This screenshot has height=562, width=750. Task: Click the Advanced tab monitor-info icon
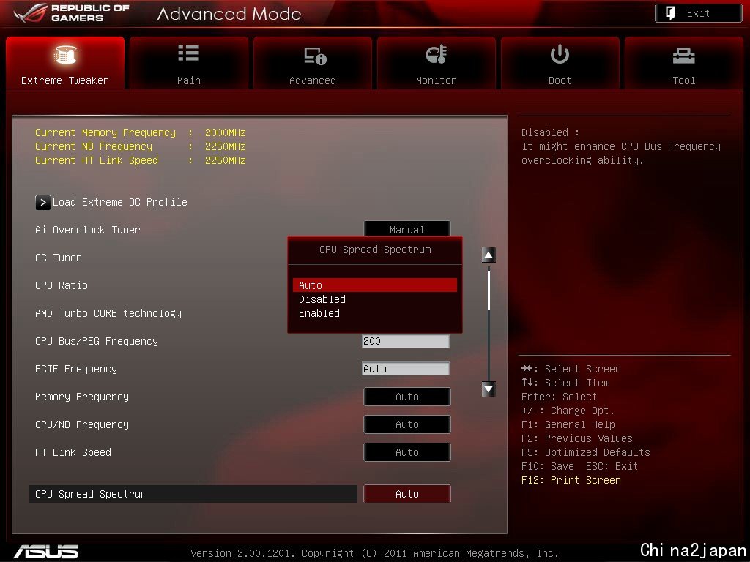click(x=315, y=56)
